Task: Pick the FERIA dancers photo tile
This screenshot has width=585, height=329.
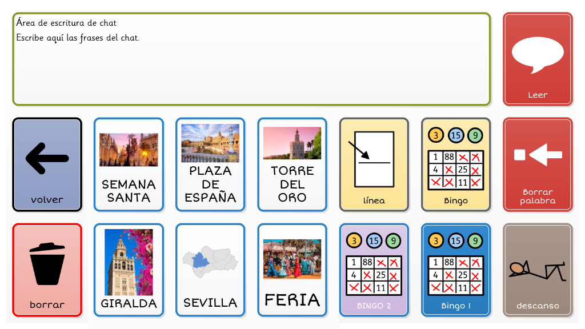Action: pos(292,270)
